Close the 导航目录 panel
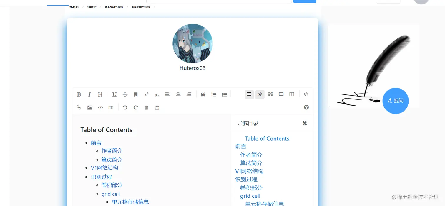Screen dimensions: 445x206 tap(305, 123)
